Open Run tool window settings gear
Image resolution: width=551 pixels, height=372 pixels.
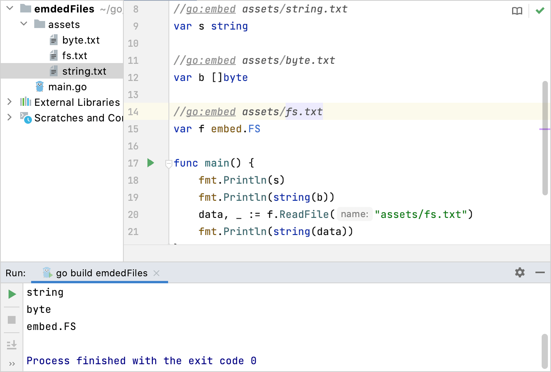(519, 272)
